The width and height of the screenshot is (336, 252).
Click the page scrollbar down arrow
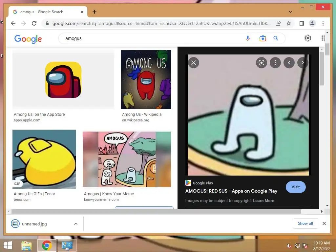tap(327, 206)
